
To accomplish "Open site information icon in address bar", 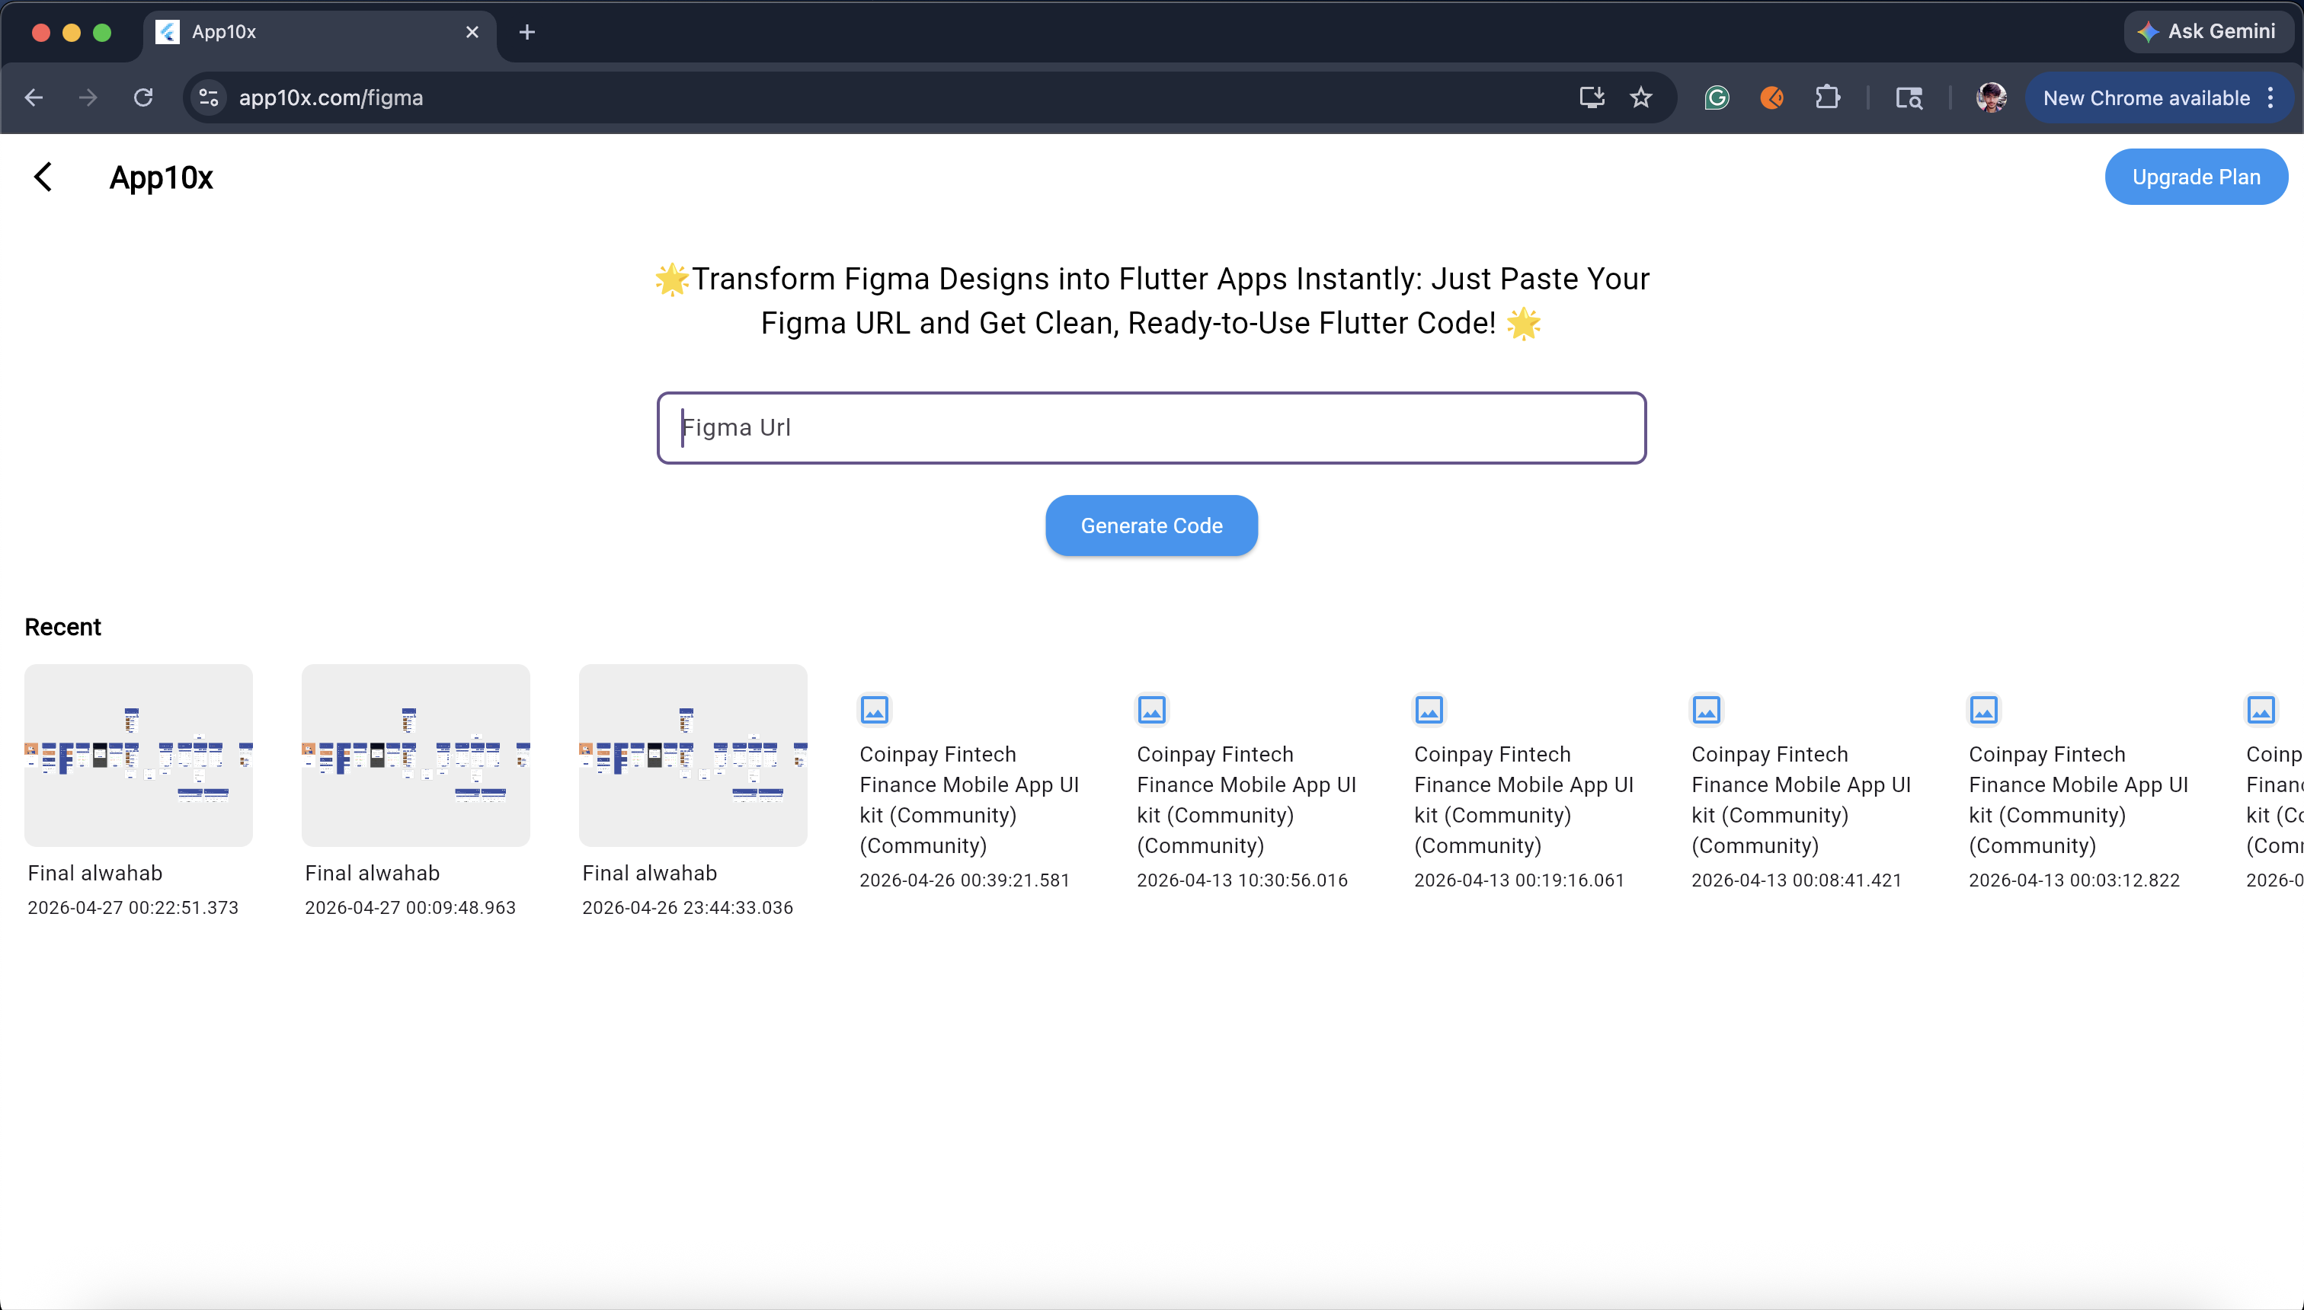I will [x=209, y=97].
